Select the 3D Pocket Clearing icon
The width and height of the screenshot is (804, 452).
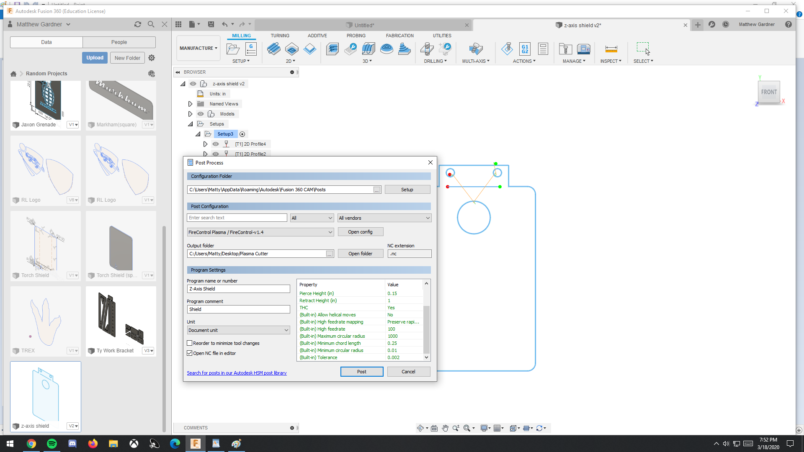pyautogui.click(x=350, y=49)
